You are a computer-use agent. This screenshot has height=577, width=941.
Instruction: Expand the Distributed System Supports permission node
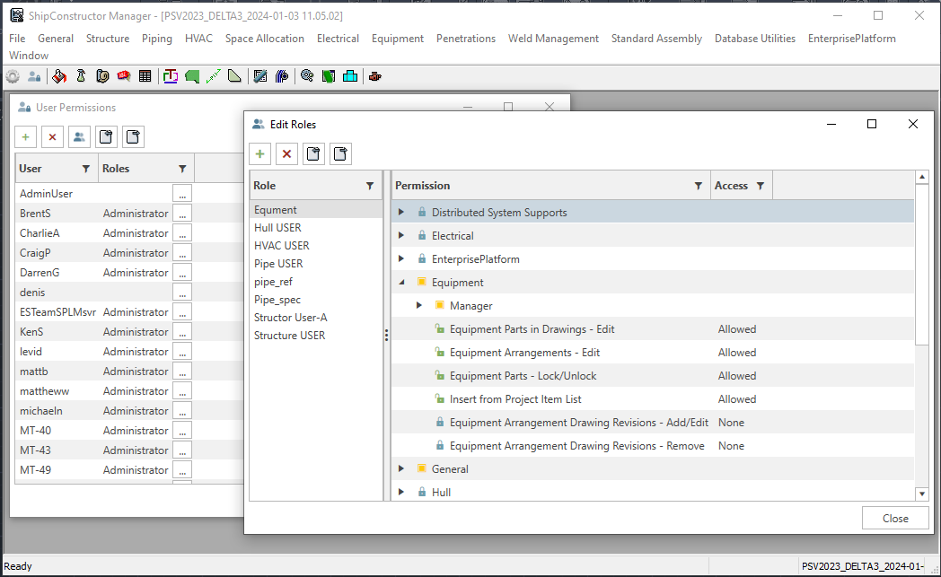coord(401,213)
